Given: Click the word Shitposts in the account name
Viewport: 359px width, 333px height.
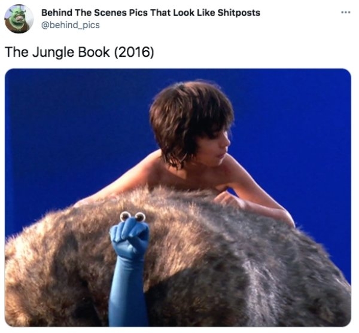Looking at the screenshot, I should tap(239, 13).
